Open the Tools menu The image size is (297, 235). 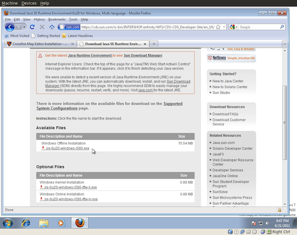(73, 19)
